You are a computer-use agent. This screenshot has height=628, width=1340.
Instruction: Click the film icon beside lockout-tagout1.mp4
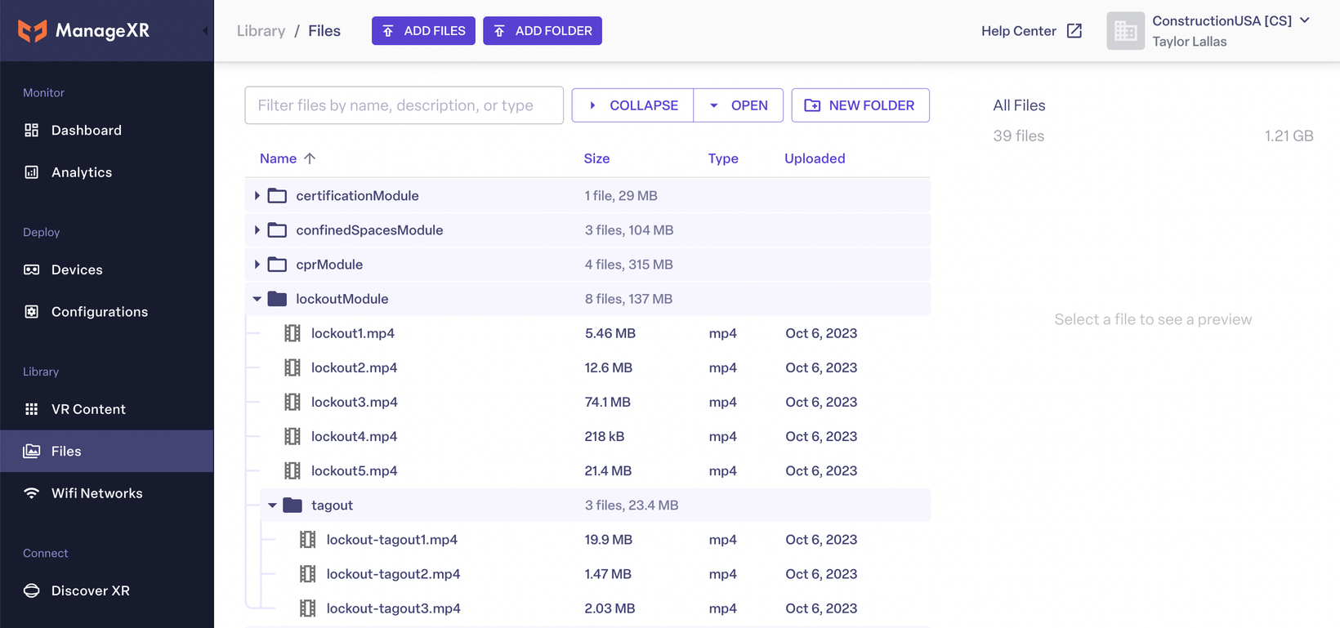[307, 540]
